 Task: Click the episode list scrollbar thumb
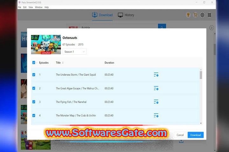(201, 75)
